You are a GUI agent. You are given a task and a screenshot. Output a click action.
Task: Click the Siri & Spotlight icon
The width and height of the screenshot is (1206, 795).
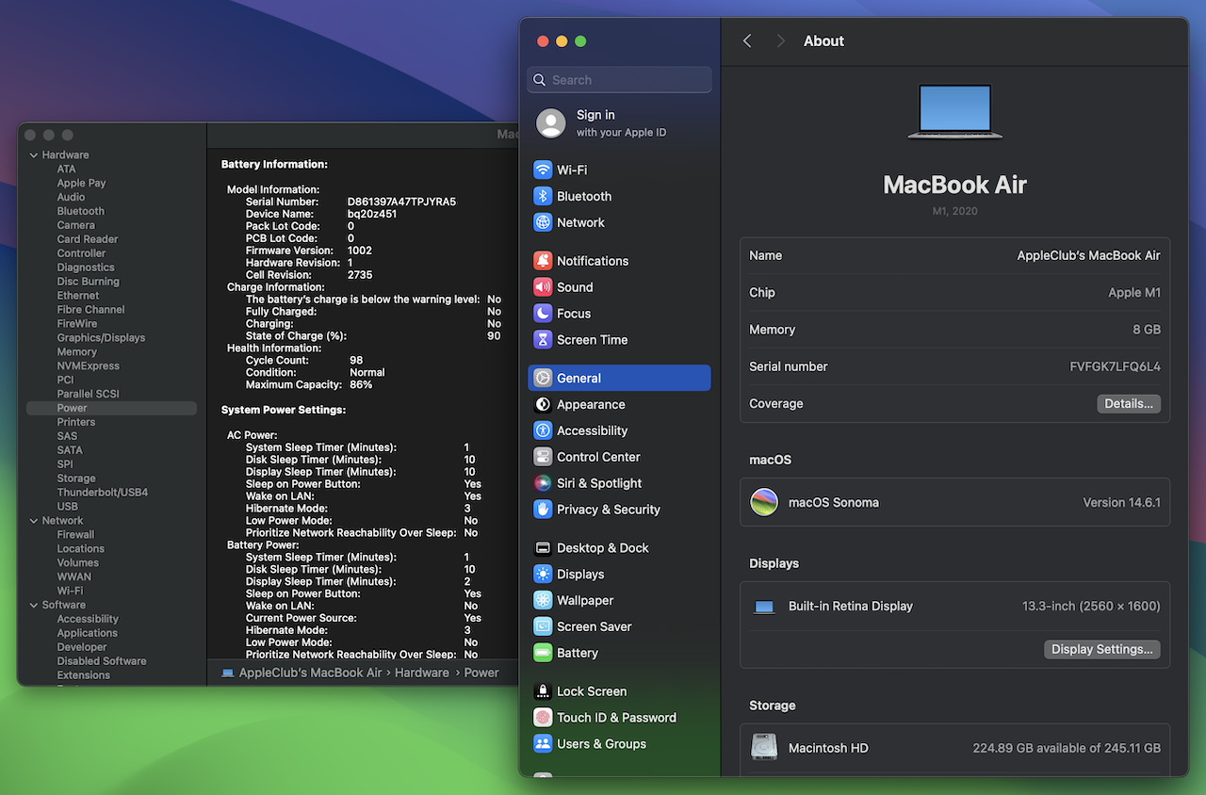543,483
